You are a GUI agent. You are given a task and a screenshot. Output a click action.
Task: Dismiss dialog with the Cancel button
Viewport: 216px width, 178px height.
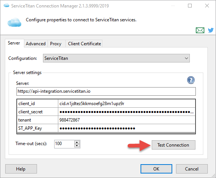[192, 169]
